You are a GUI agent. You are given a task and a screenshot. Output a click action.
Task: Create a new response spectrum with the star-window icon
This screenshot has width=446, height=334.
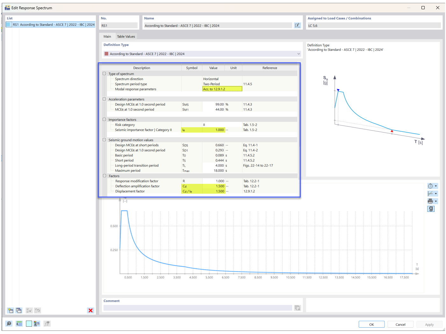(11, 310)
